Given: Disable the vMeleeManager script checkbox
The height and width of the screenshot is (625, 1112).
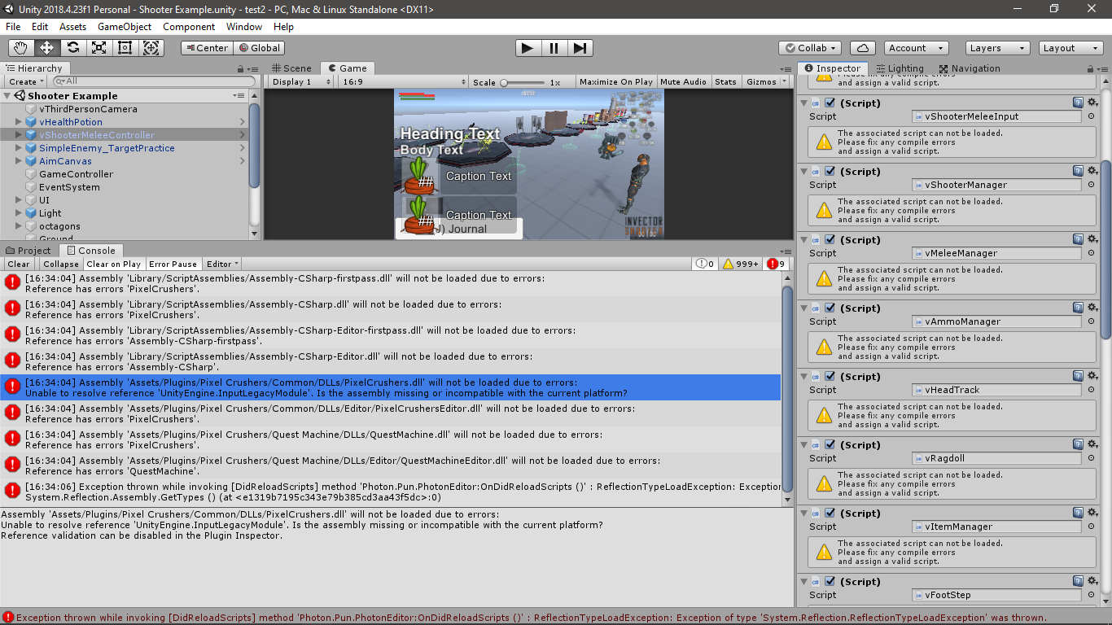Looking at the screenshot, I should pos(830,240).
